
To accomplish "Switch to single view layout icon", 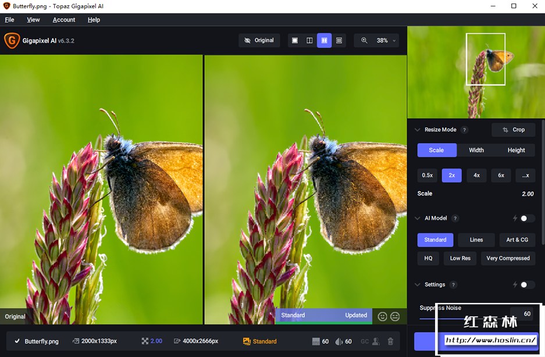I will point(295,40).
